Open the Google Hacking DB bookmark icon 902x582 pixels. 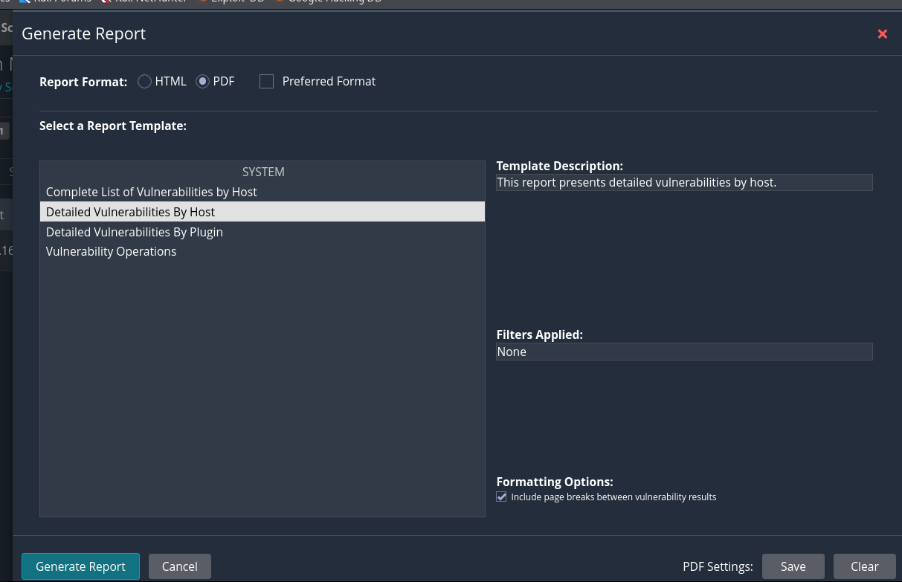(x=280, y=1)
